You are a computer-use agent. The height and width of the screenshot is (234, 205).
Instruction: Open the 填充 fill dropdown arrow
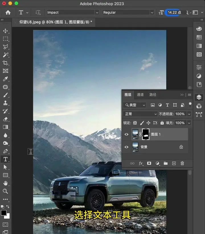[189, 123]
